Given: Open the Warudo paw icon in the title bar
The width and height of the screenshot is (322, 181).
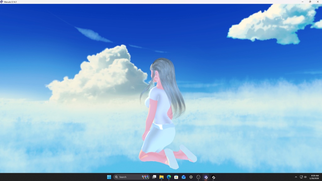Looking at the screenshot, I should [3, 2].
